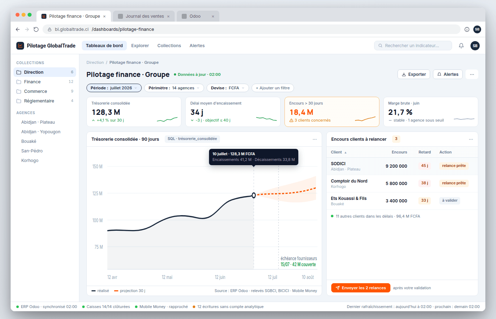The image size is (496, 319).
Task: Reload the page with the refresh icon
Action: [x=36, y=29]
